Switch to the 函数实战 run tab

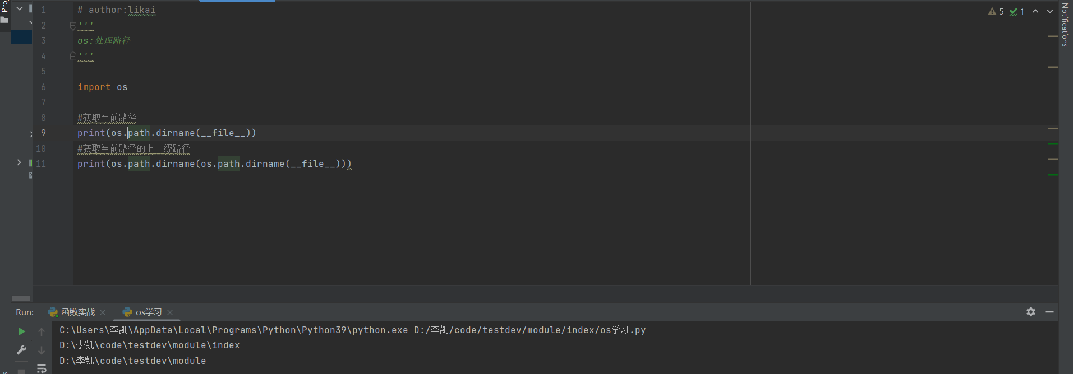point(72,312)
